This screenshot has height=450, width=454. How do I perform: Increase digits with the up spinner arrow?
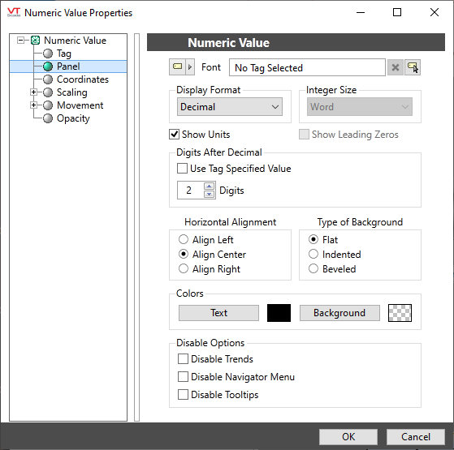click(209, 186)
